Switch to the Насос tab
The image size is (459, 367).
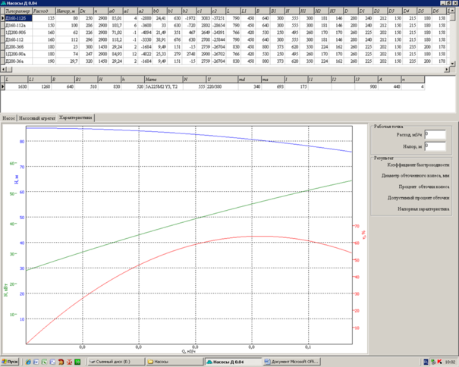[x=9, y=119]
